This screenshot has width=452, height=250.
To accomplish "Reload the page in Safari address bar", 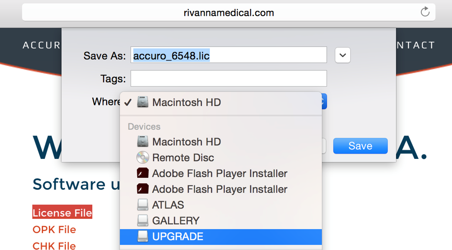I will 425,12.
